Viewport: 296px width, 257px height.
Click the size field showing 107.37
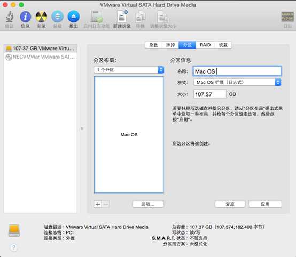[210, 94]
